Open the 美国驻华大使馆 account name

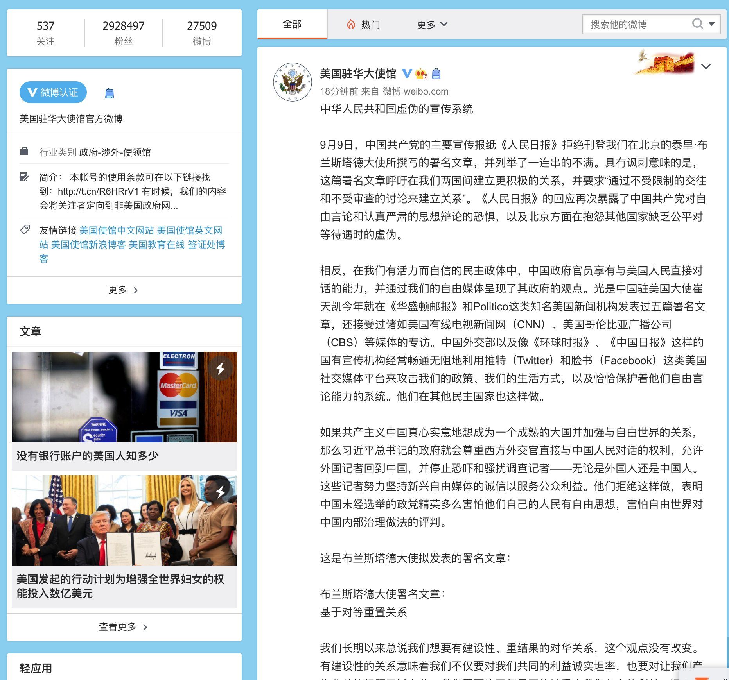pyautogui.click(x=358, y=73)
